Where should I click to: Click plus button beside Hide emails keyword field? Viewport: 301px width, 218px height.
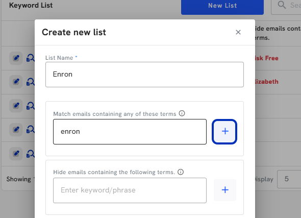[225, 190]
